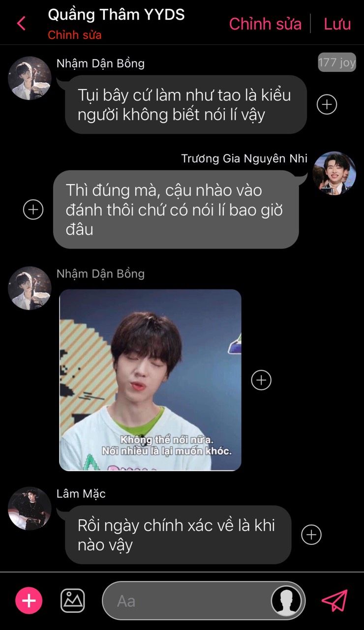Open the shared meme image thumbnail

(x=151, y=380)
